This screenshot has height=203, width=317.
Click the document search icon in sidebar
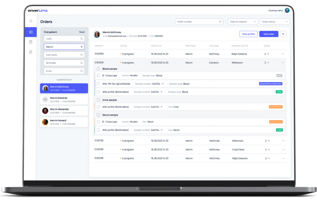point(31,52)
